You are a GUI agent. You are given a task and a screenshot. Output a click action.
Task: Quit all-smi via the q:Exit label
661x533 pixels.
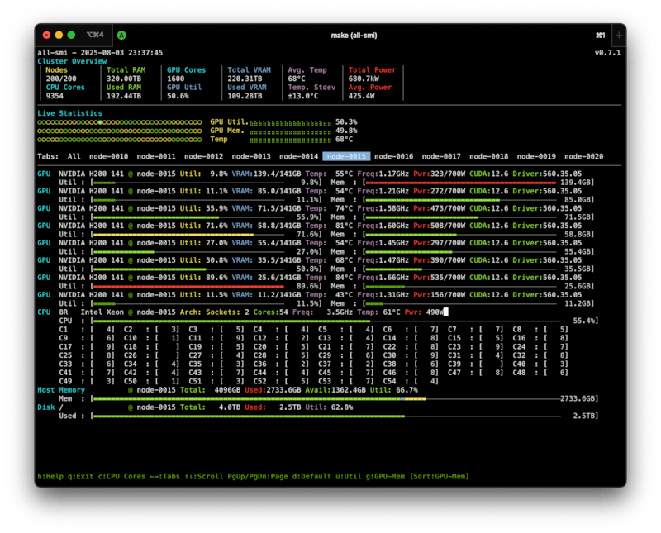click(x=78, y=477)
